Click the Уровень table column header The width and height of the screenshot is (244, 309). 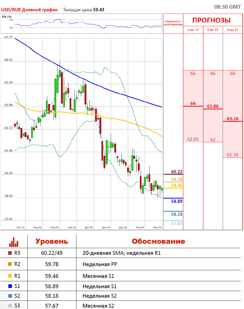[52, 241]
